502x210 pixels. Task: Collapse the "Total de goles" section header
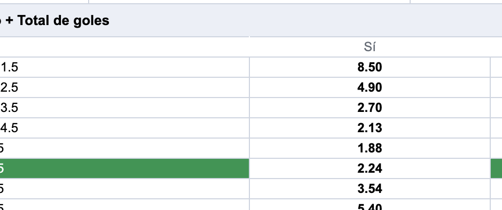251,20
